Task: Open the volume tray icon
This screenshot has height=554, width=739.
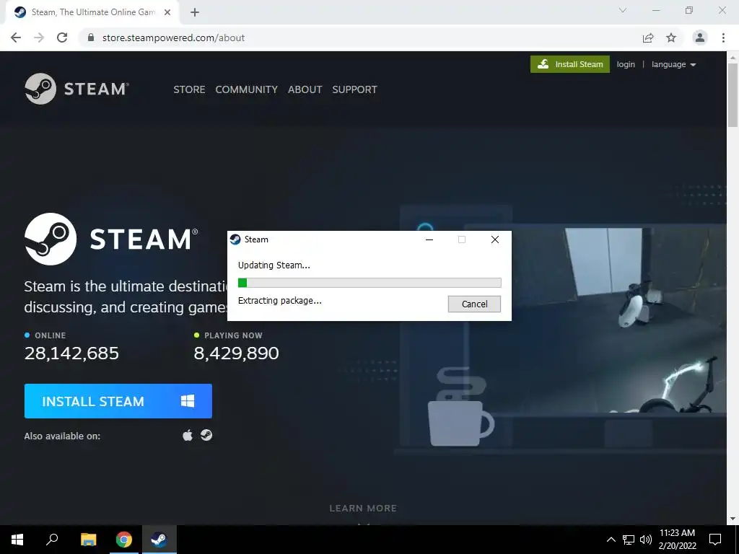Action: point(646,540)
